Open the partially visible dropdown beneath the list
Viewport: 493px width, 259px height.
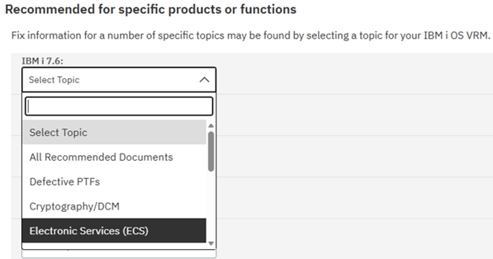coord(119,254)
